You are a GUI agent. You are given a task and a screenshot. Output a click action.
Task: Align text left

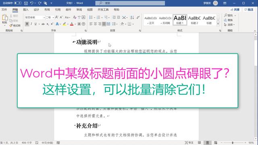point(91,24)
